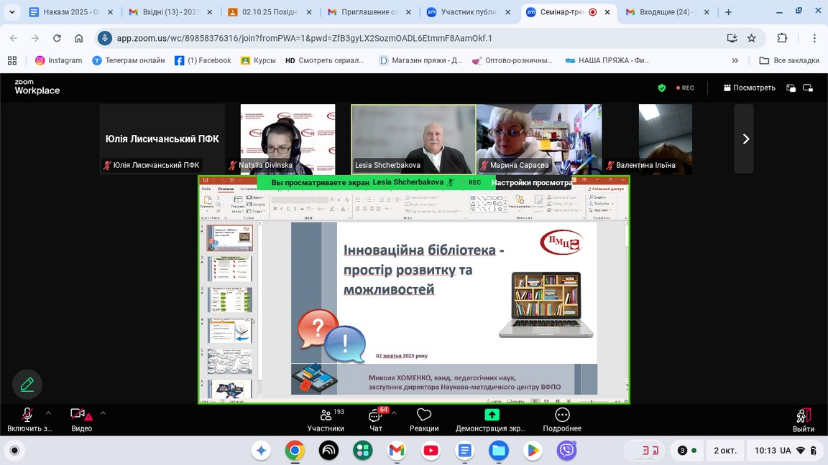The image size is (828, 465).
Task: Show next participants with right arrow
Action: 745,139
